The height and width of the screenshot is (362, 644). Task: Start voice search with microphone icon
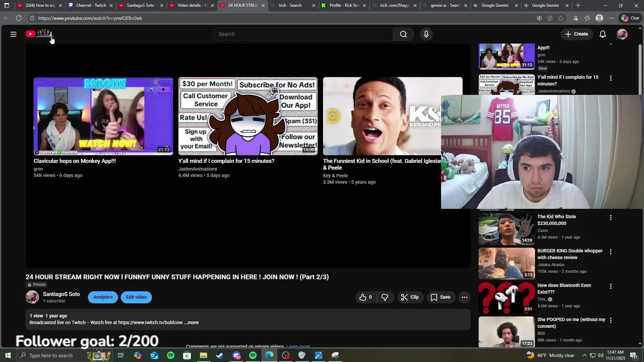click(426, 34)
